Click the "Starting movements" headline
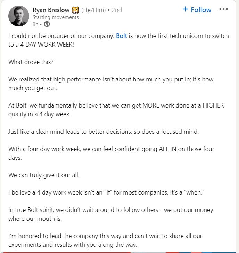The image size is (239, 253). click(x=56, y=17)
